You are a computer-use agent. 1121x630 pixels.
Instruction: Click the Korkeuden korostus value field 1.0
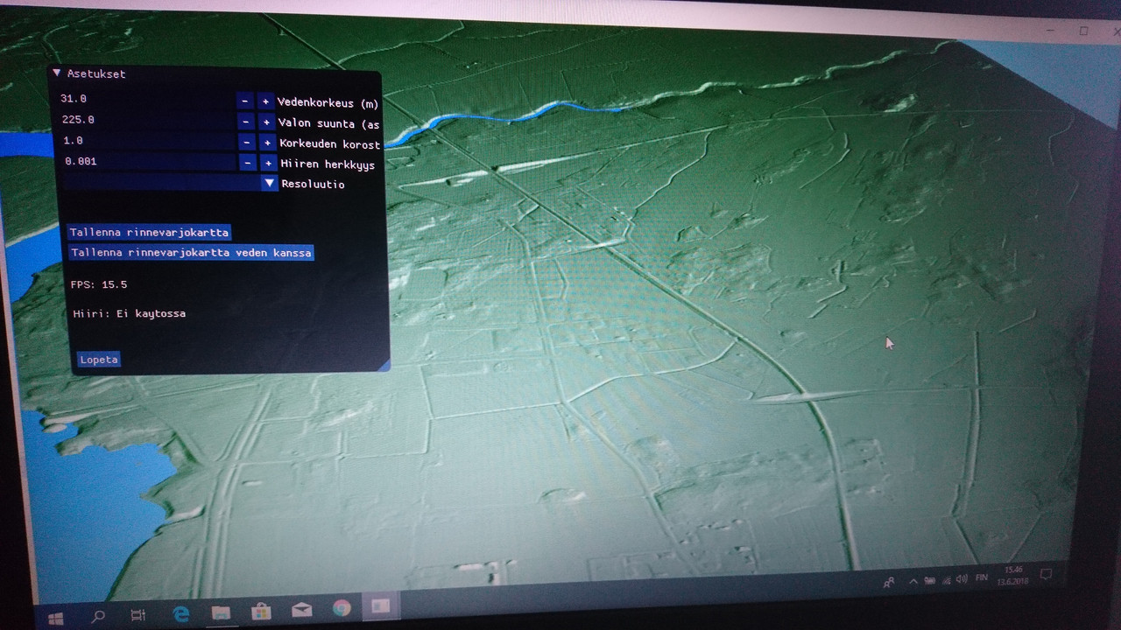pyautogui.click(x=149, y=141)
